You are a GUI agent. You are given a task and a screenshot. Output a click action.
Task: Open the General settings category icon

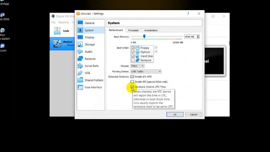80,23
